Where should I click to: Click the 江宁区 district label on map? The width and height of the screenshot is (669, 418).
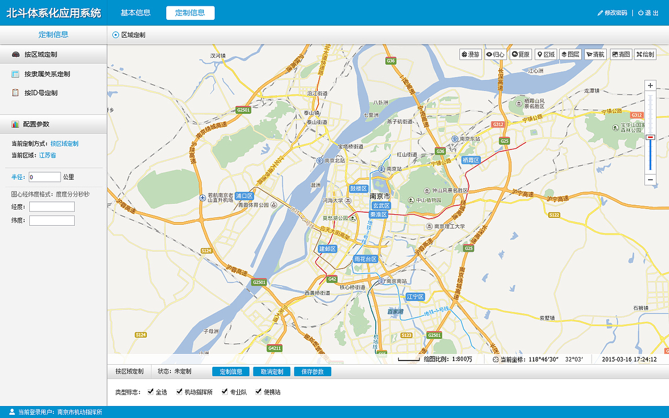coord(416,297)
